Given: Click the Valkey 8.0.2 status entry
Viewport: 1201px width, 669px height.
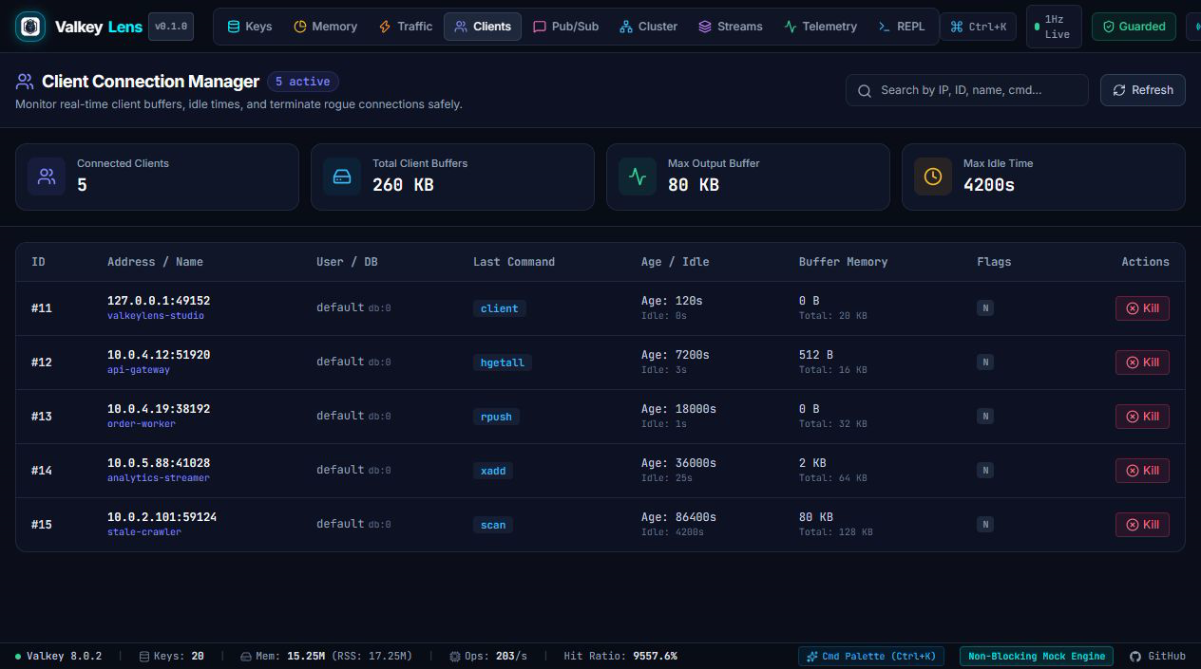Looking at the screenshot, I should click(x=58, y=656).
